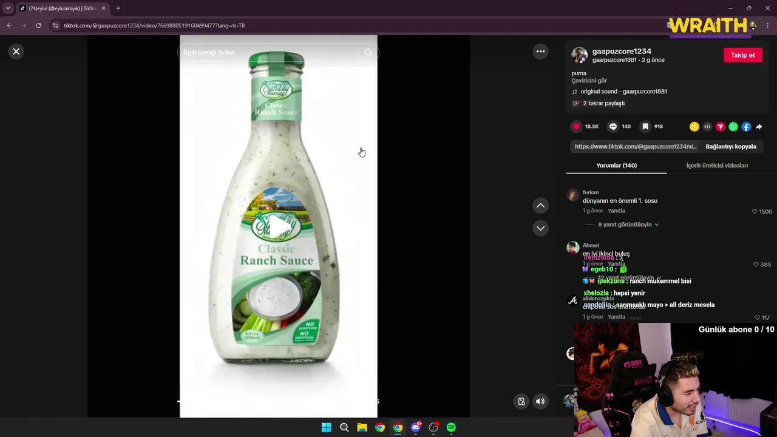Follow the creator with Takip et
Viewport: 777px width, 437px height.
click(742, 55)
